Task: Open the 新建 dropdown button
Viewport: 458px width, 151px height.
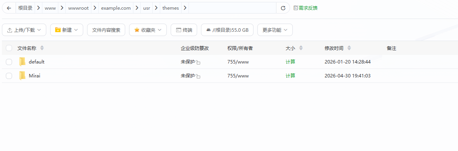Action: (66, 30)
